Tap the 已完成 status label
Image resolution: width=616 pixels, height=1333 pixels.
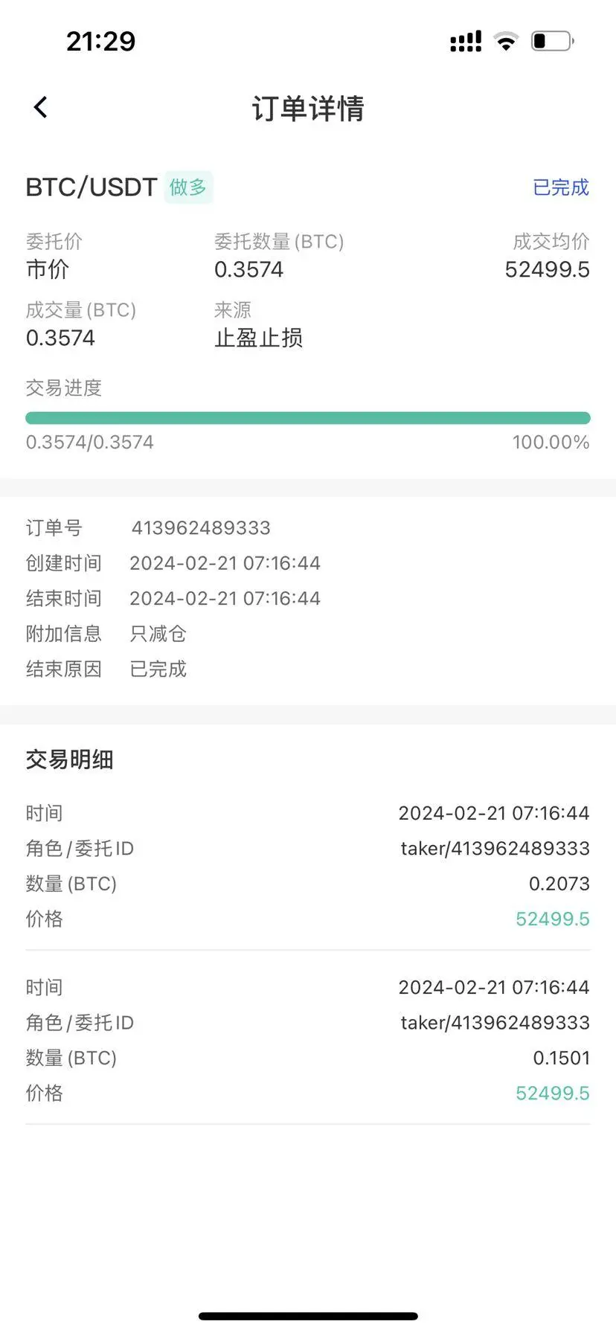pos(561,187)
